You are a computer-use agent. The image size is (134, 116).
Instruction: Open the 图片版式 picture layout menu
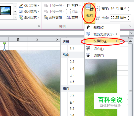[x=29, y=17]
